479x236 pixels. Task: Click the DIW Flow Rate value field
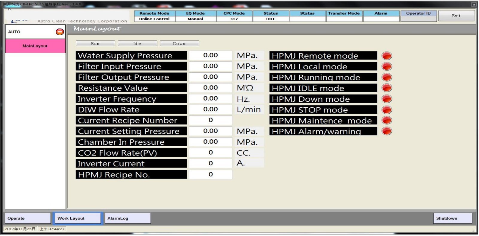click(x=211, y=109)
